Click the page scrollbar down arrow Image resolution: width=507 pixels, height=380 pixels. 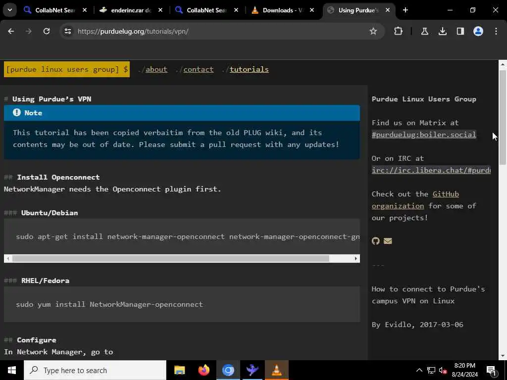click(x=503, y=356)
